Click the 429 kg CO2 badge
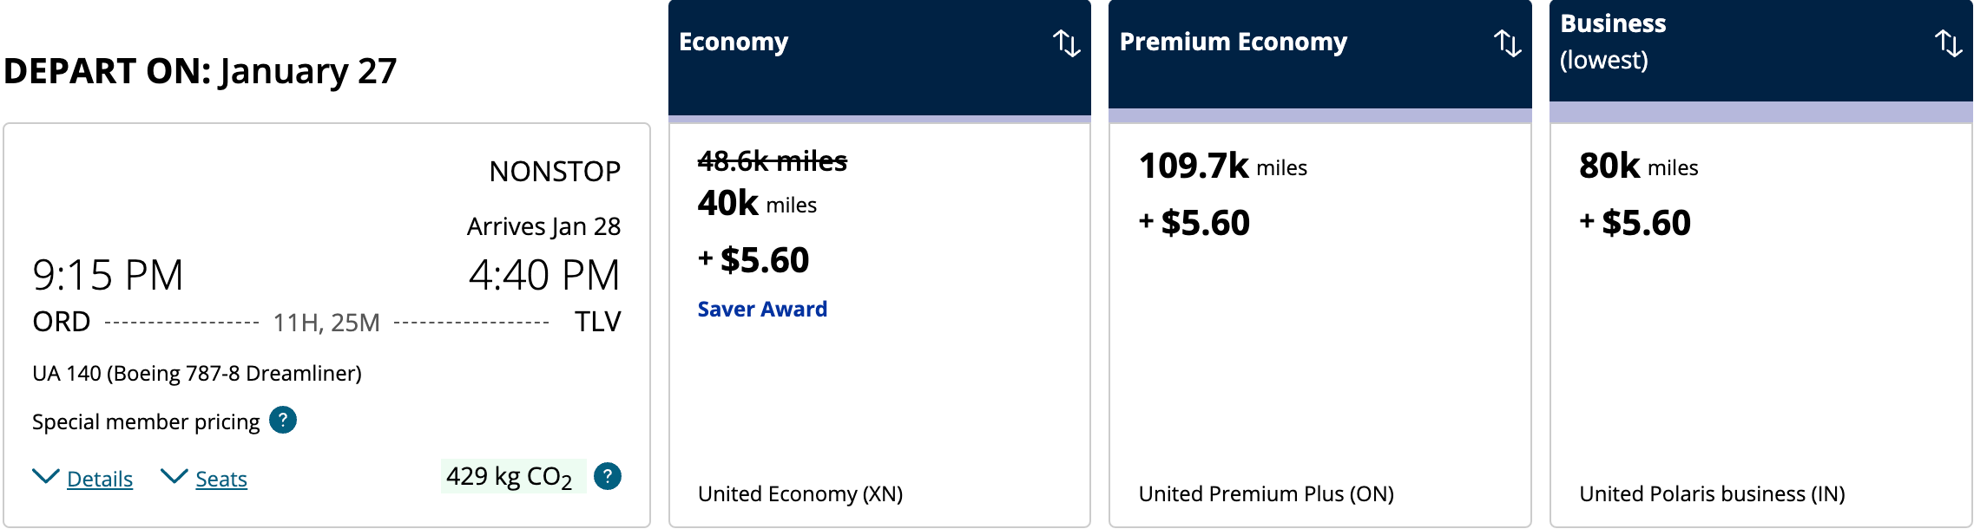 [510, 476]
